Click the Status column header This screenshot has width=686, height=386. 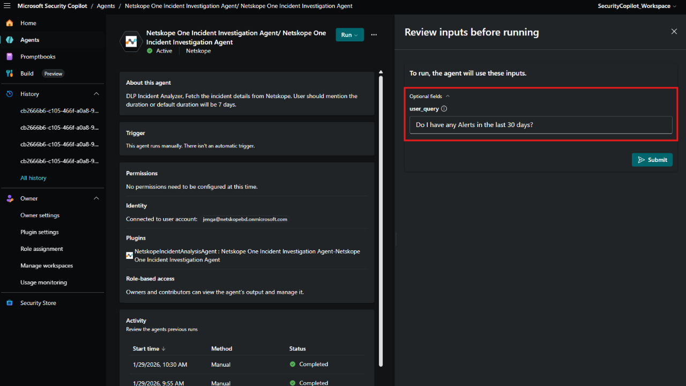click(x=297, y=348)
